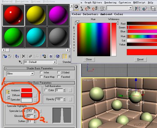Click Put to Library icon
The height and width of the screenshot is (128, 157).
click(44, 57)
